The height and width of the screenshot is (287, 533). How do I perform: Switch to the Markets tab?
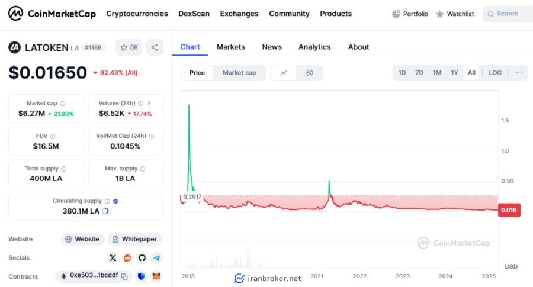click(231, 47)
